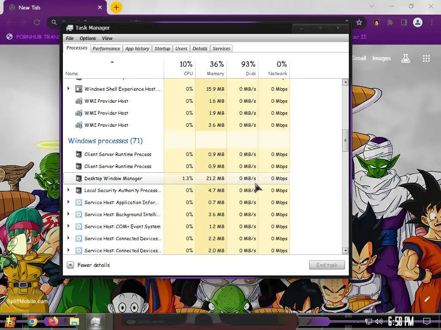
Task: Open the Windows Start menu button
Action: tap(10, 321)
